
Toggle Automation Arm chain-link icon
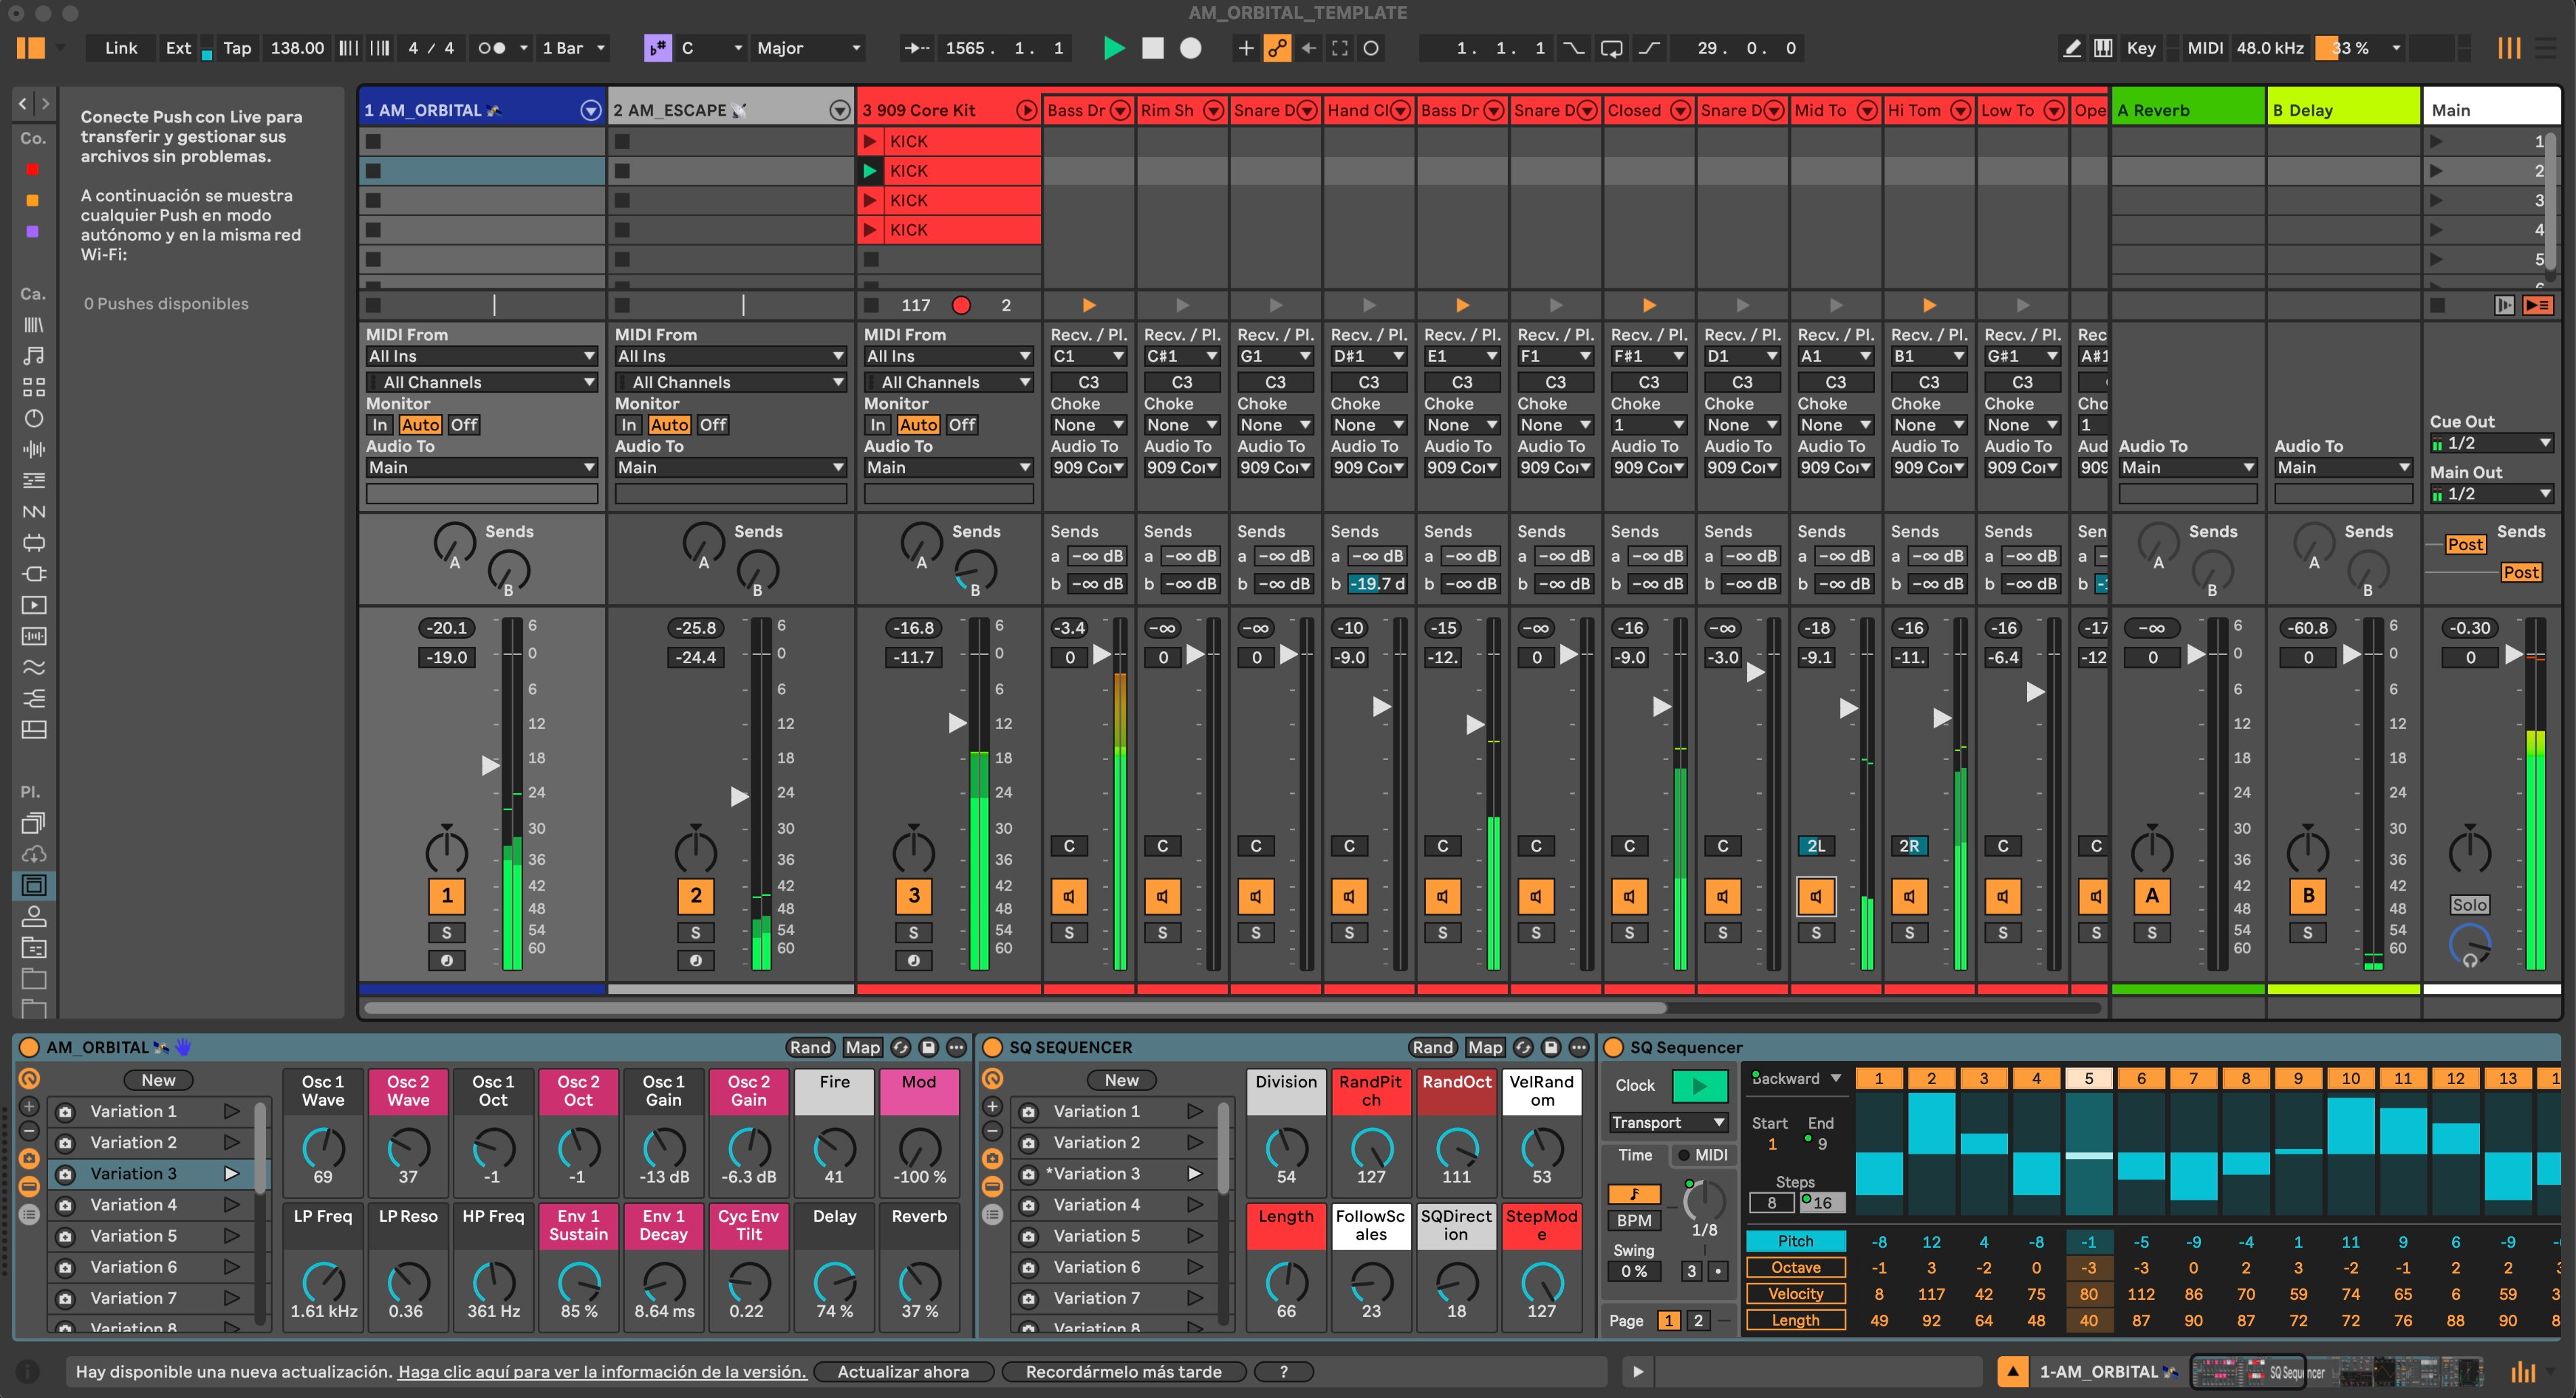click(1277, 48)
